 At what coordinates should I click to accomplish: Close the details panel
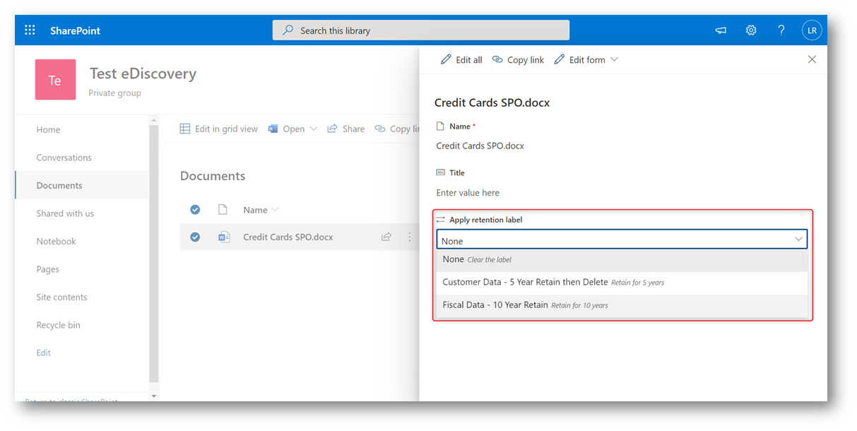812,59
